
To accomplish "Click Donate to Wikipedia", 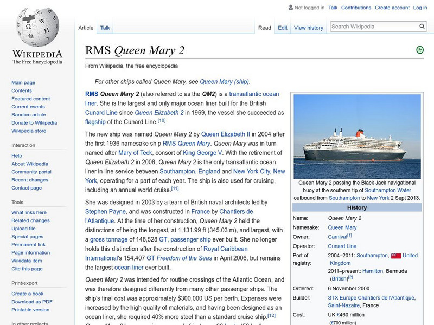I will 34,122.
